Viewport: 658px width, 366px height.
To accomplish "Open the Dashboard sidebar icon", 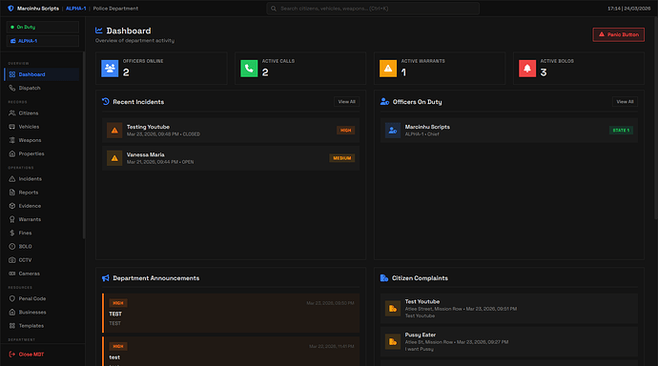I will 12,74.
